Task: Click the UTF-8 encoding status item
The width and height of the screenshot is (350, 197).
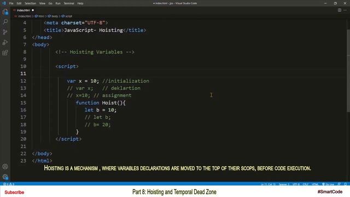Action: [x=296, y=184]
